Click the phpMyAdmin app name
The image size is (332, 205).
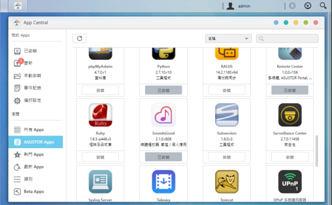tap(100, 66)
